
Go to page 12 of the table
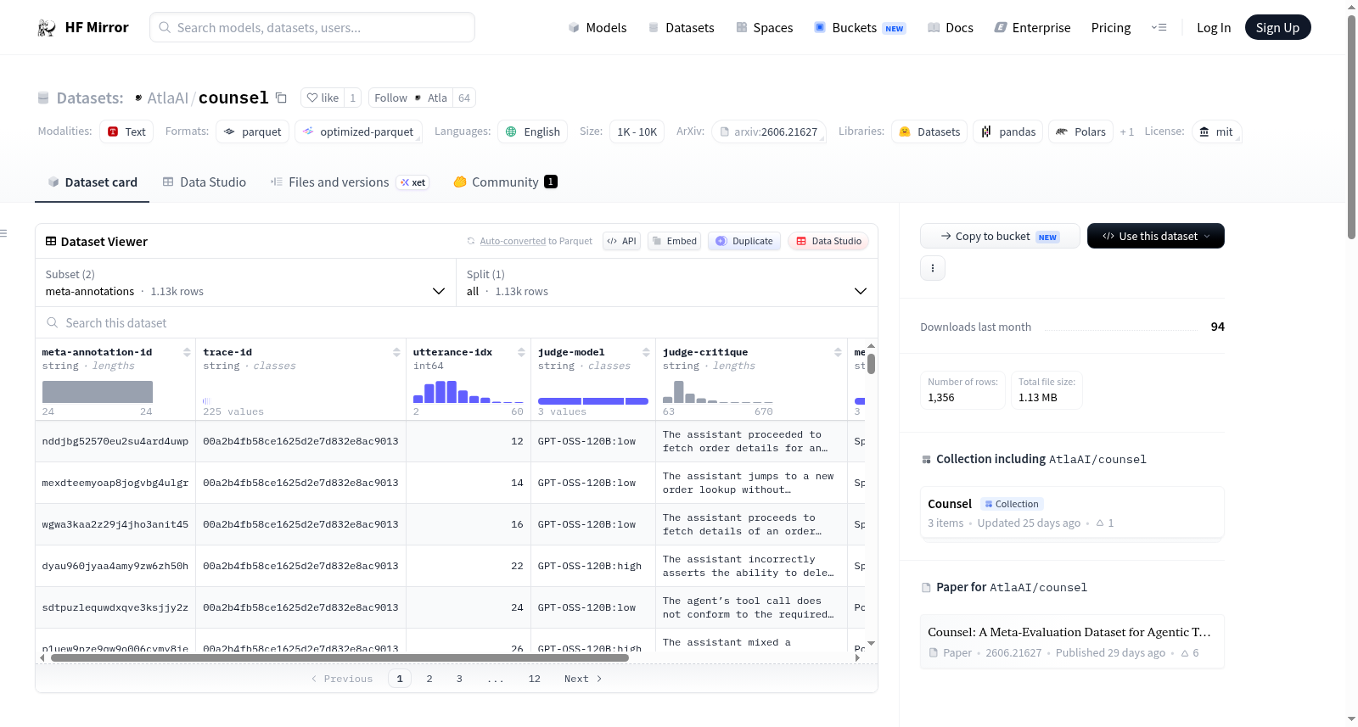pos(535,679)
